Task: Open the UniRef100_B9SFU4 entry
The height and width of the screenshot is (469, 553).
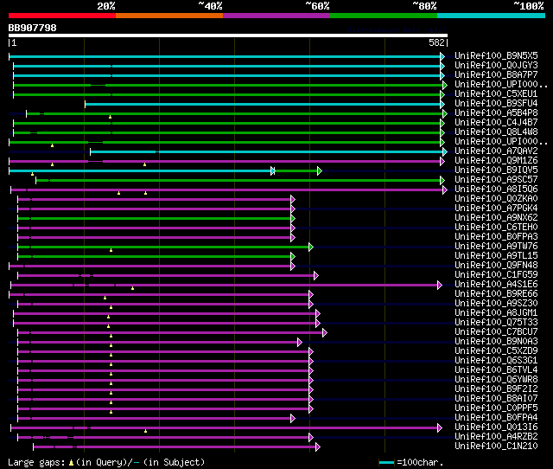Action: tap(496, 104)
